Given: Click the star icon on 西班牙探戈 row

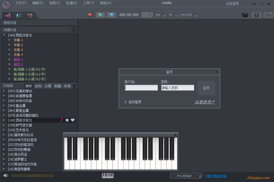Looking at the screenshot, I should (67, 120).
